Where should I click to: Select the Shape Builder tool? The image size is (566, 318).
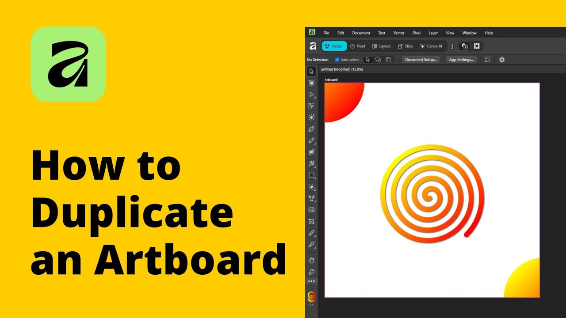click(x=311, y=187)
